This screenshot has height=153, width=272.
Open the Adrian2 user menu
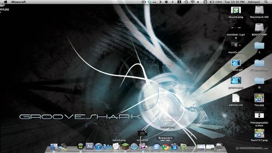click(x=254, y=2)
